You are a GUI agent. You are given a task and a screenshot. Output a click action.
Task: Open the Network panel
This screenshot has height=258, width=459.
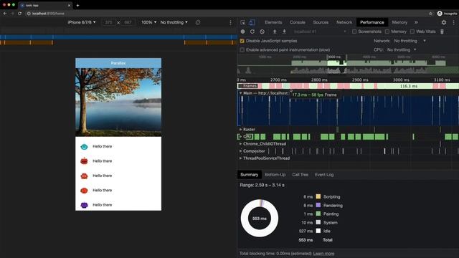344,22
